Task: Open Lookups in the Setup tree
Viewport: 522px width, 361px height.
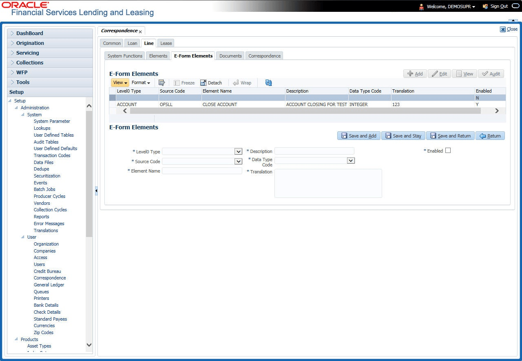Action: (42, 128)
